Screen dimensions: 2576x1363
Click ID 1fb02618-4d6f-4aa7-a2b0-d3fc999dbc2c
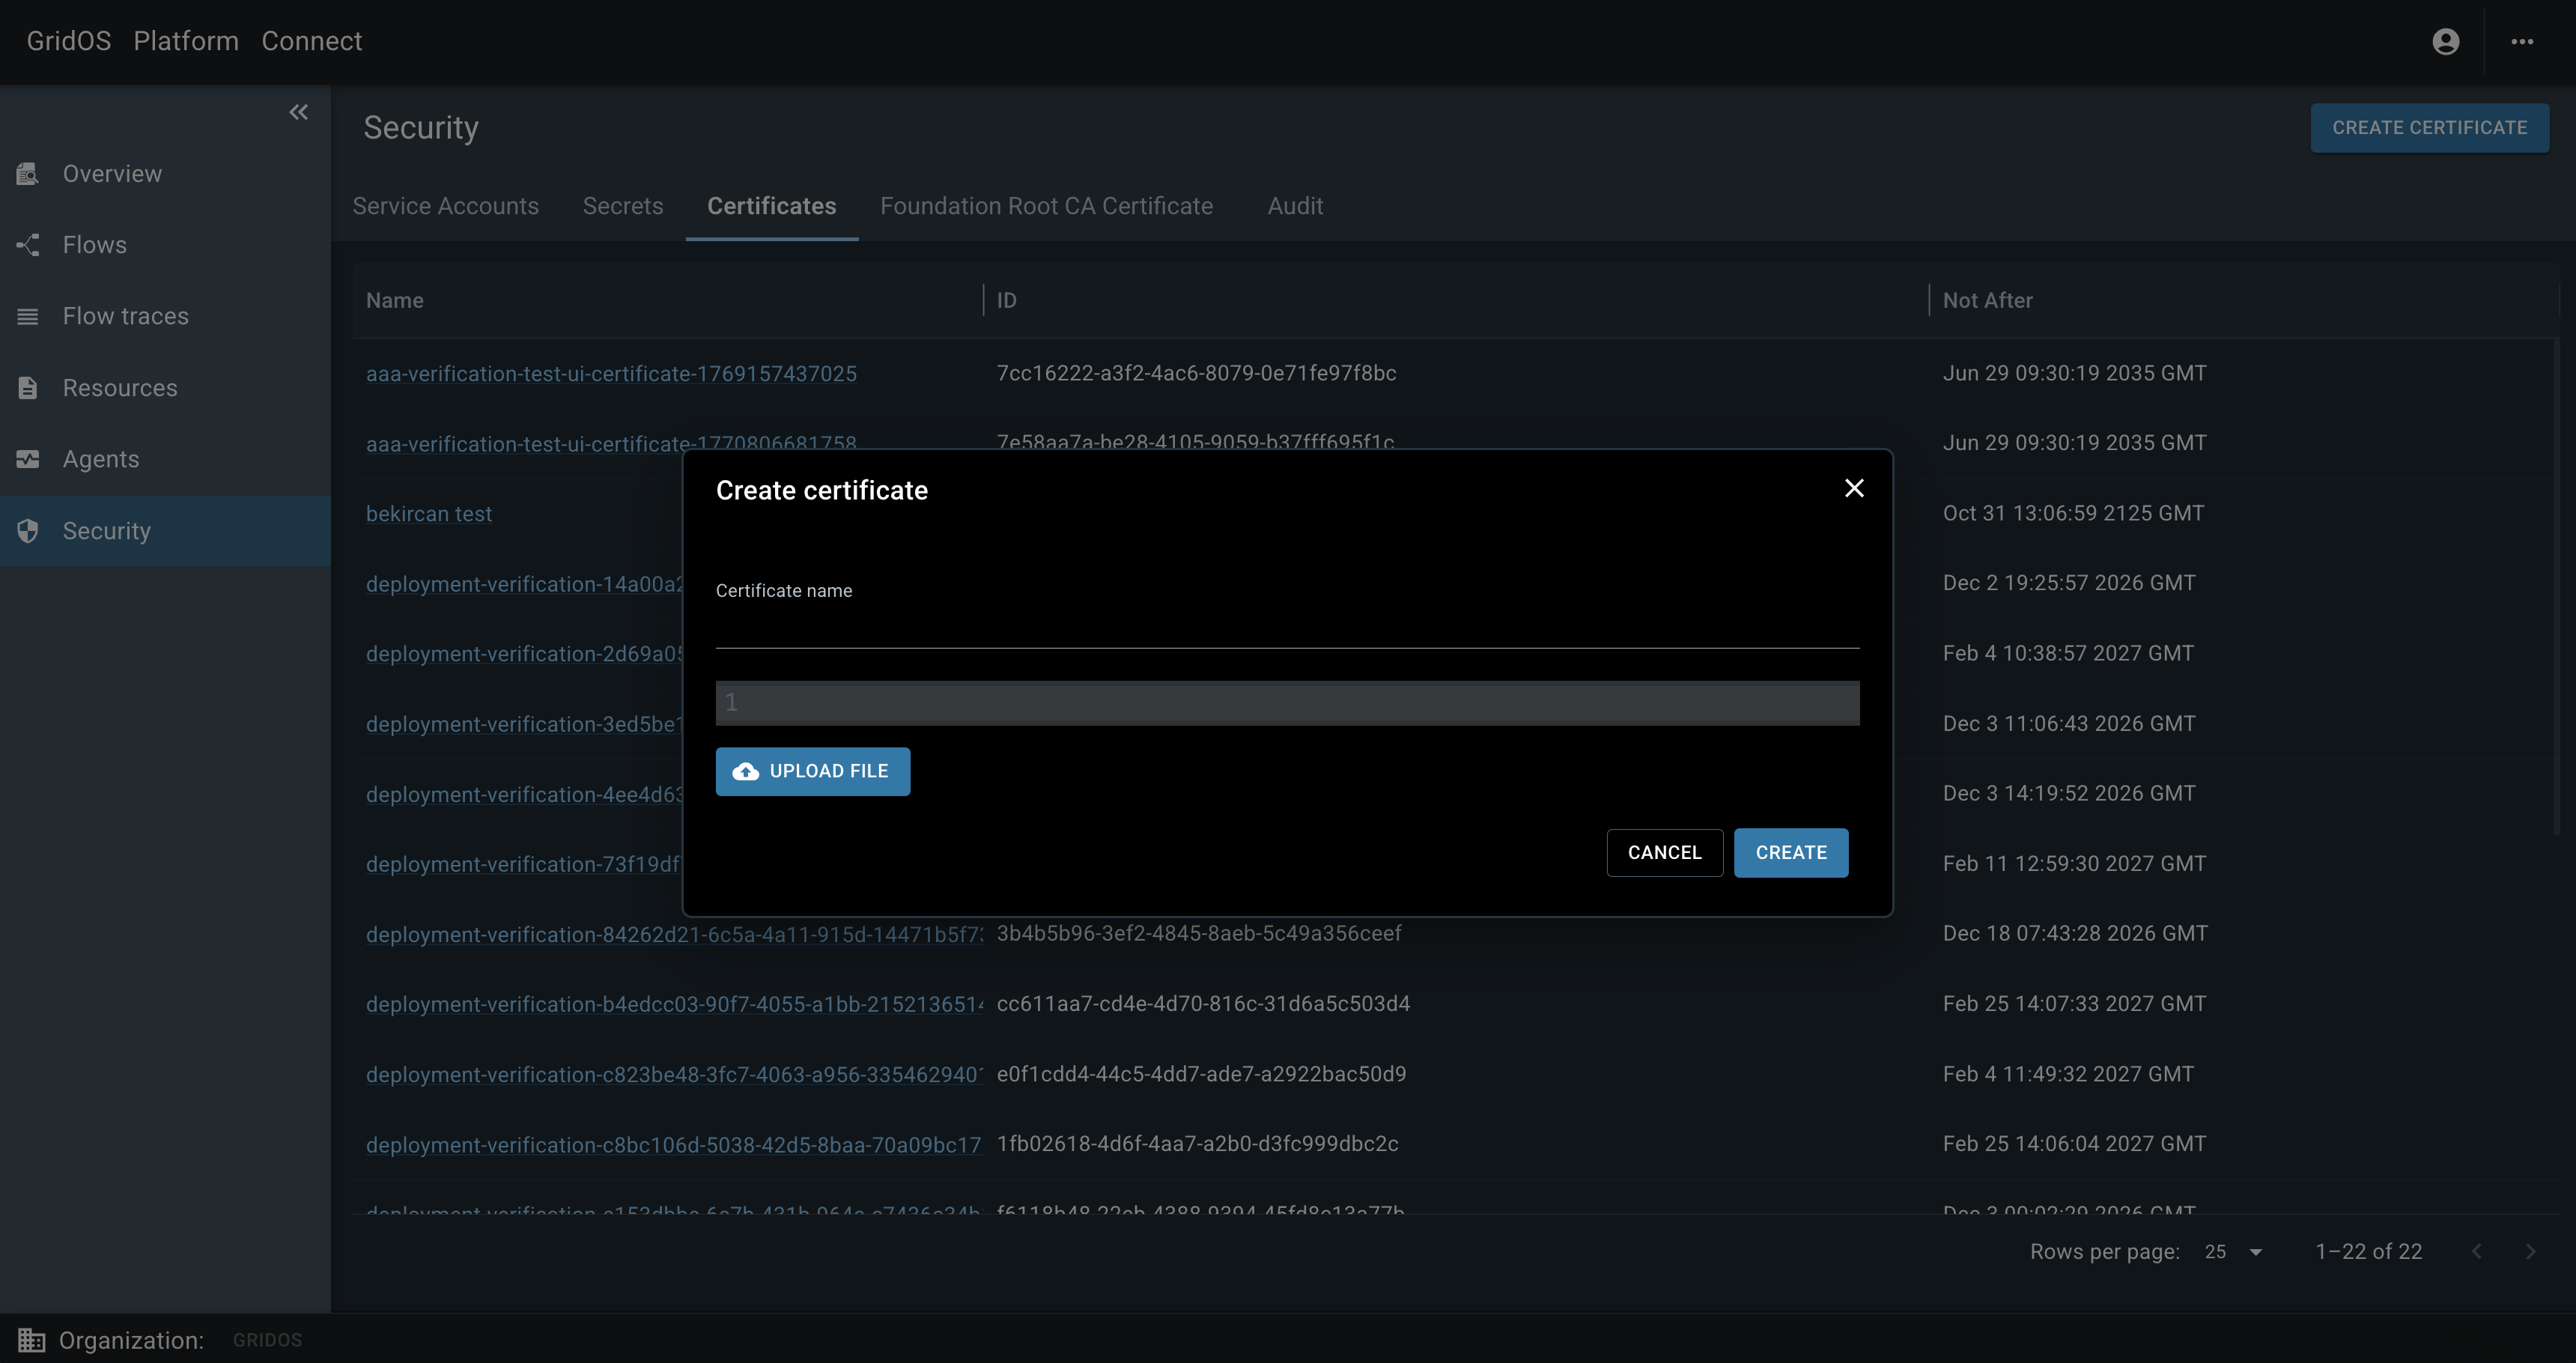coord(1197,1143)
